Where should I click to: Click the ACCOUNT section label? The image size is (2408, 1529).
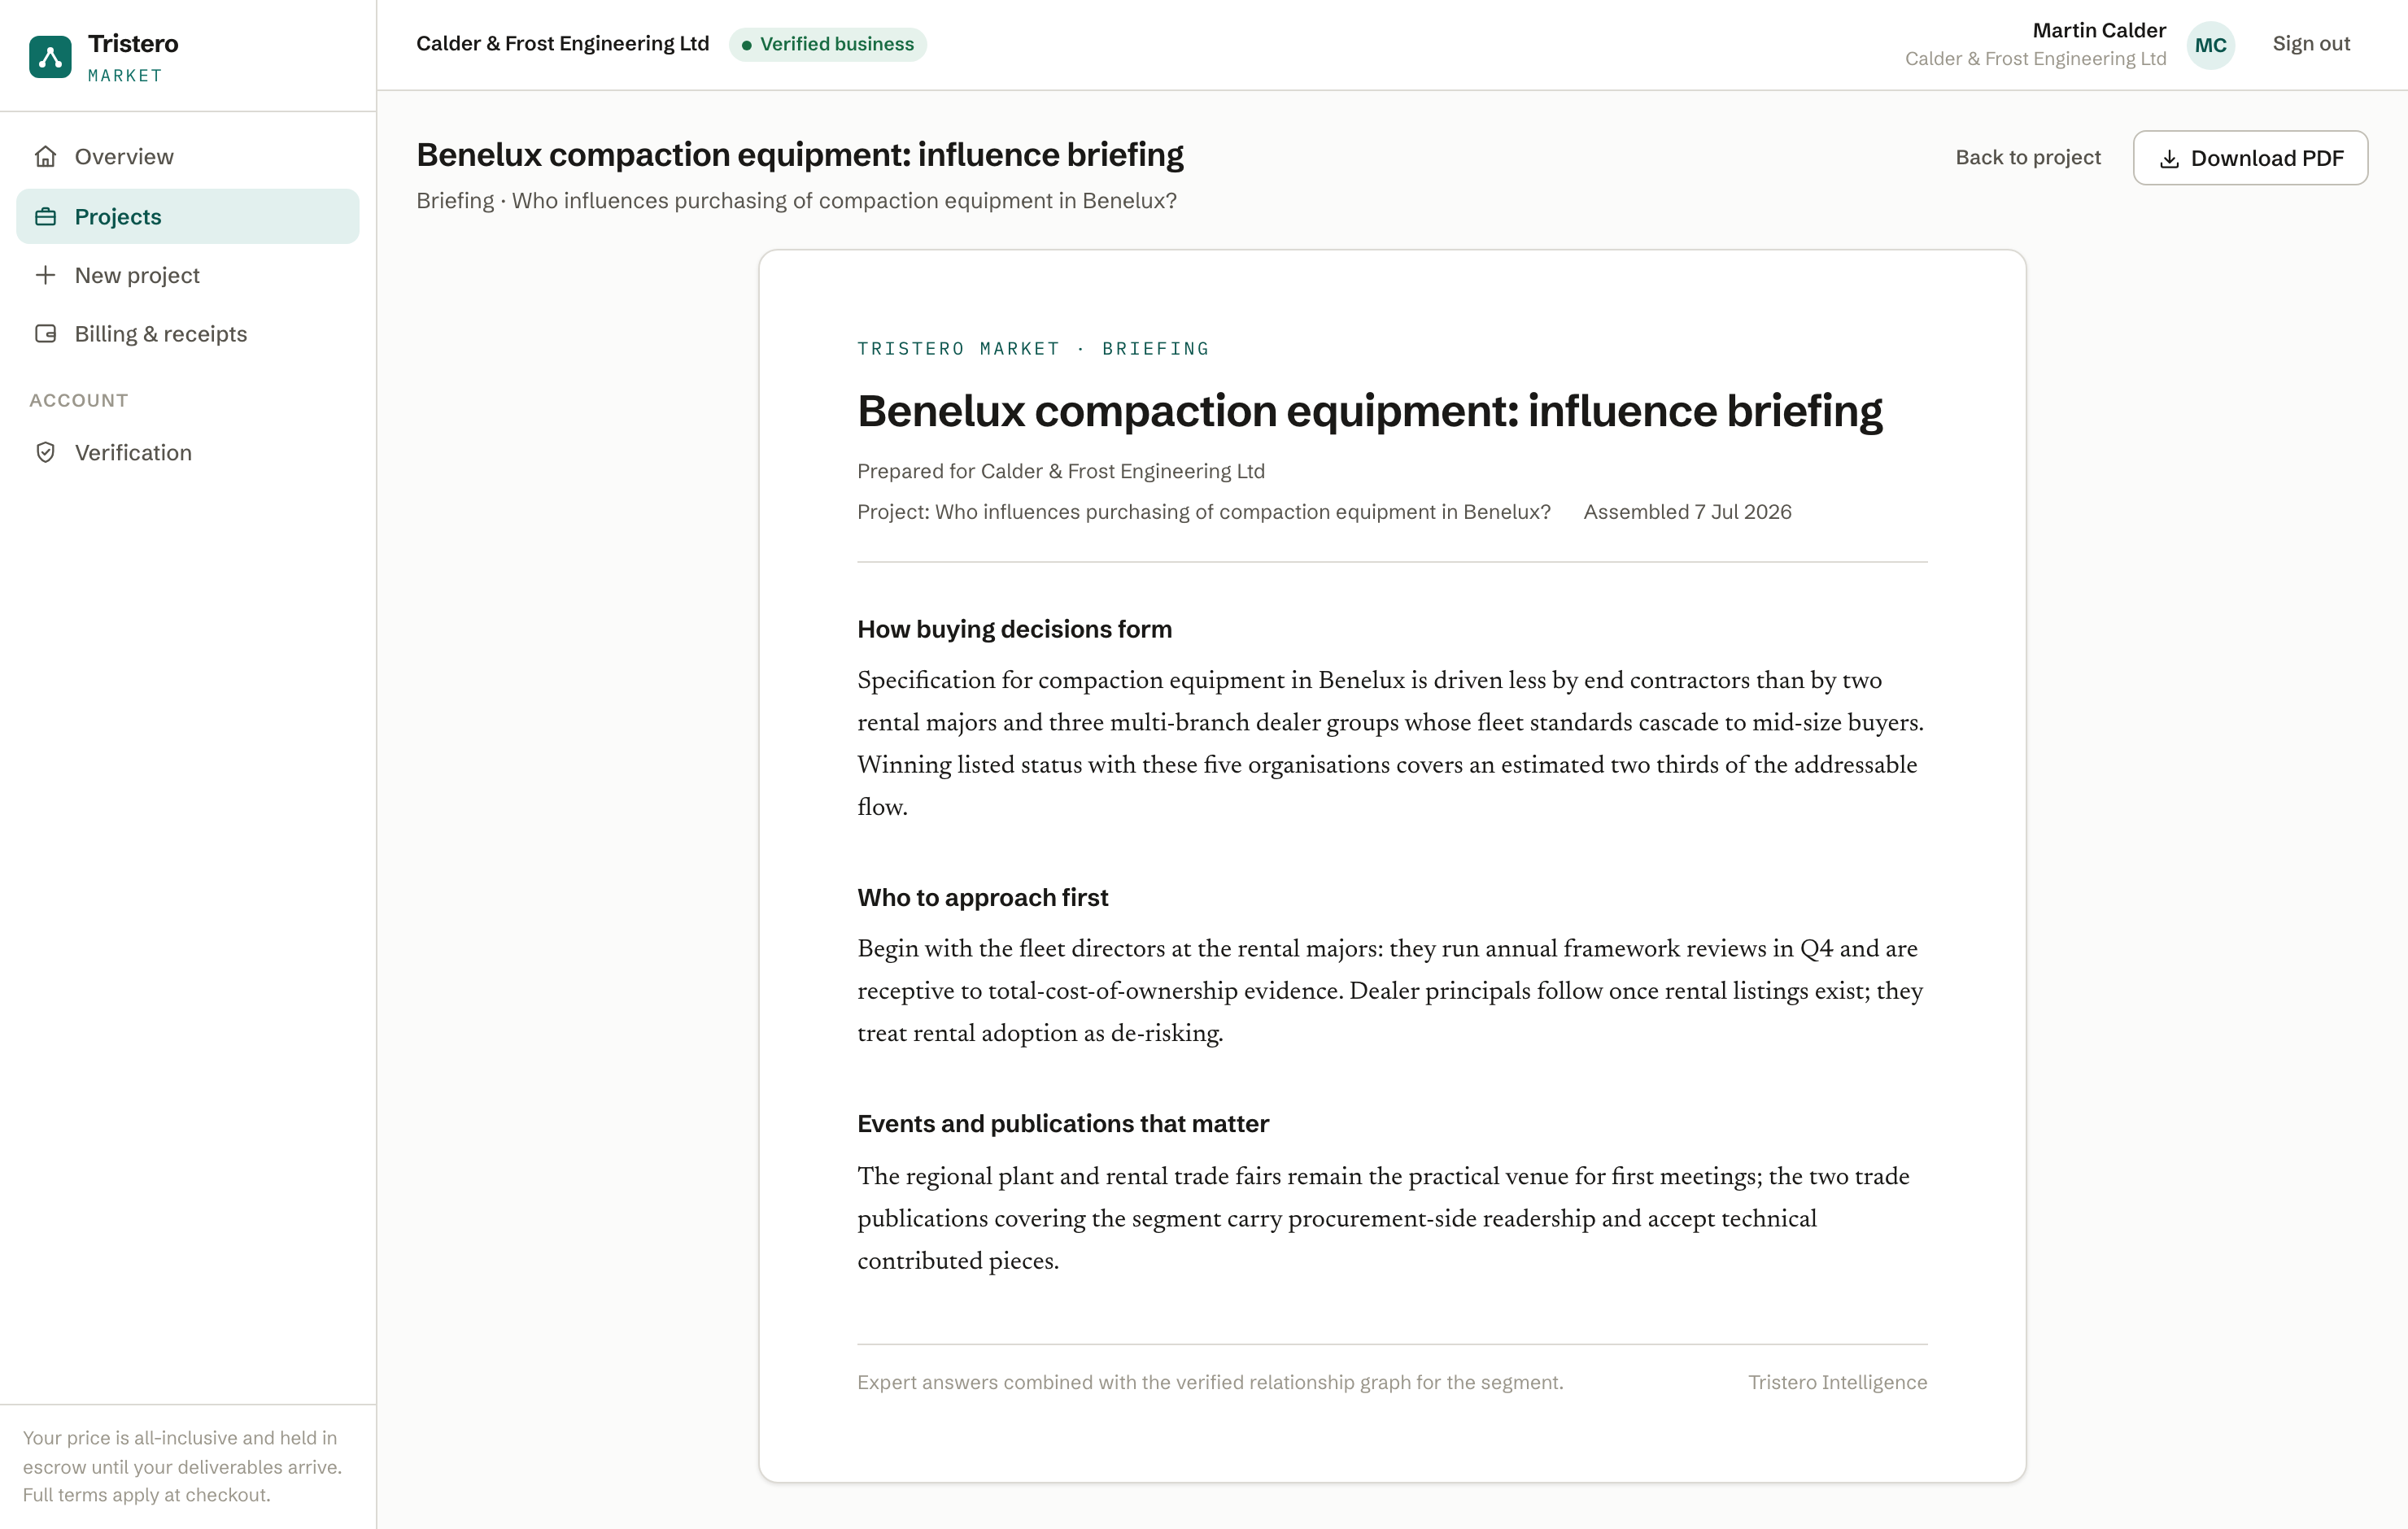(x=79, y=401)
